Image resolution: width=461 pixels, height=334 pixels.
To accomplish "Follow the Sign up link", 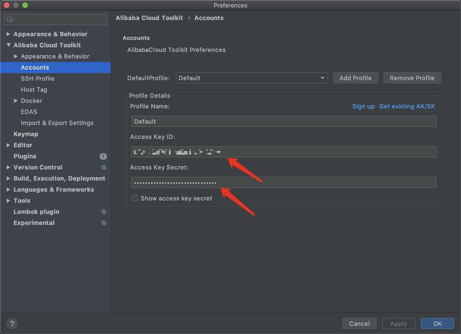I will coord(363,106).
